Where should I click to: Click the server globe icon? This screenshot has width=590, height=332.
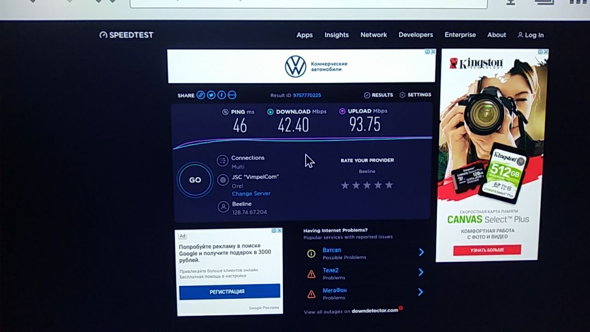coord(223,180)
